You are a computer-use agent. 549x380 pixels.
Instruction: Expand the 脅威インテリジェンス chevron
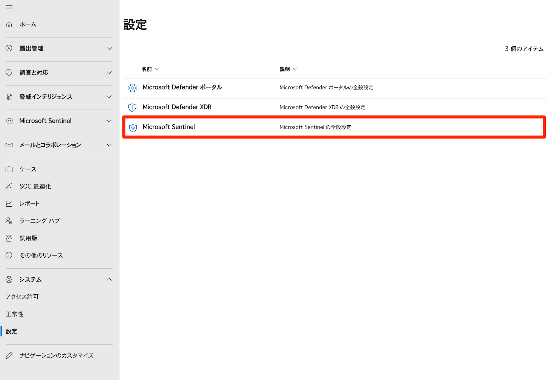pos(109,97)
